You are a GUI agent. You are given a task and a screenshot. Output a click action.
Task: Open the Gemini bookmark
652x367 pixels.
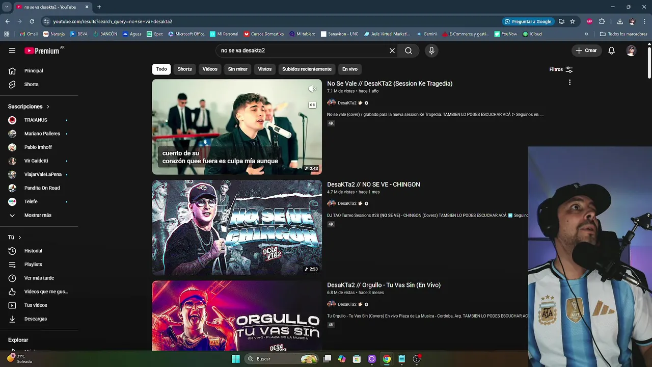point(426,34)
